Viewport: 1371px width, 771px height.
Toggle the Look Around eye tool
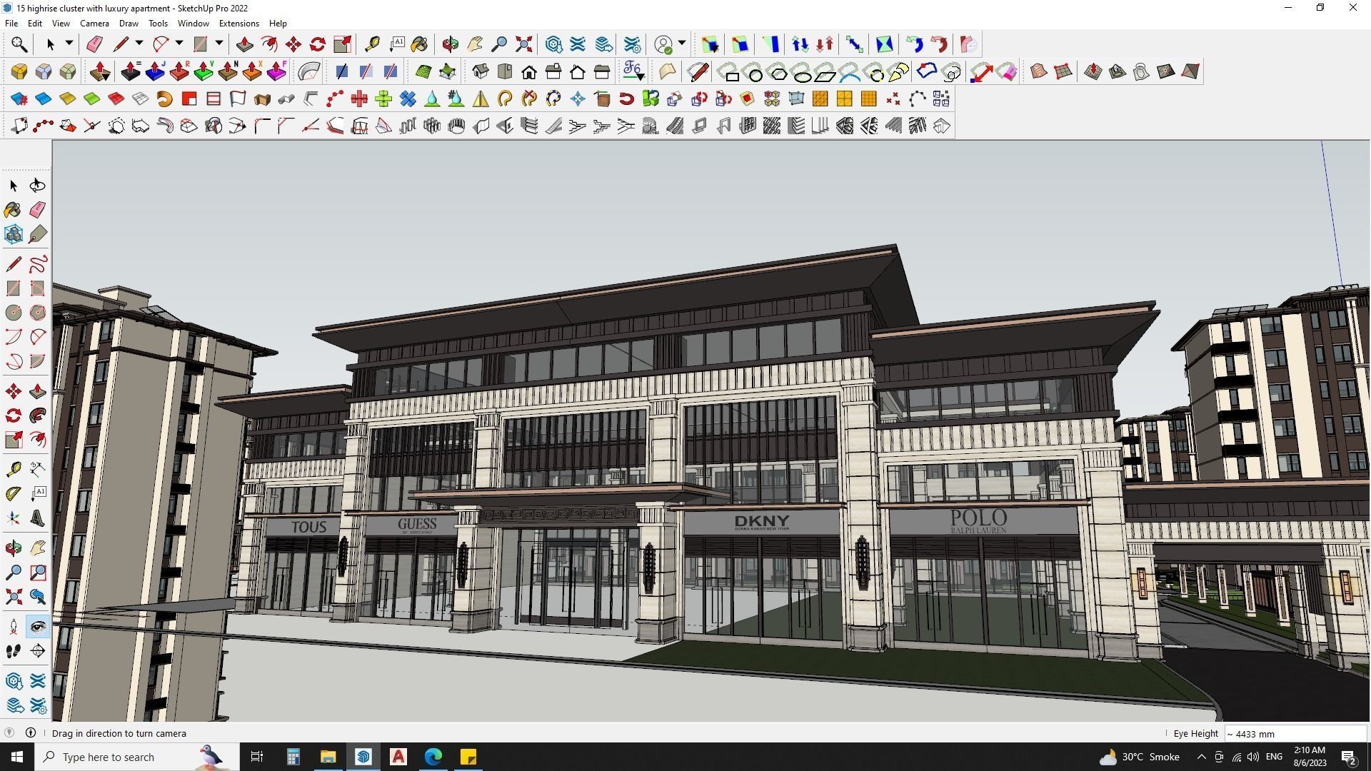tap(38, 627)
